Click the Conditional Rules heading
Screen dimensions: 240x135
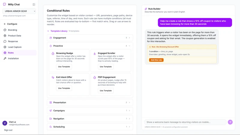58,10
